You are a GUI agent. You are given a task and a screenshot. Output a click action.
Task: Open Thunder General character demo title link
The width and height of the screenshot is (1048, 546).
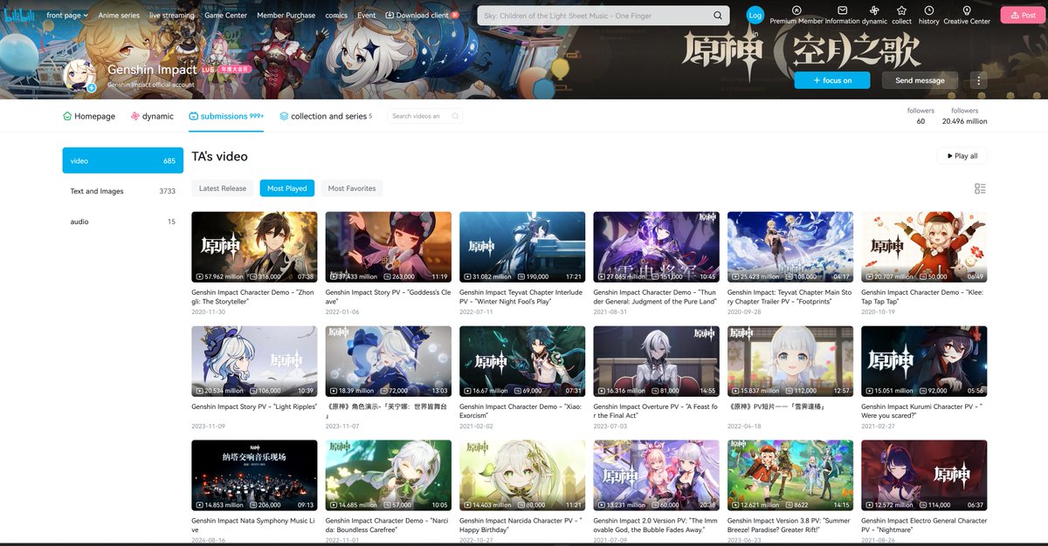click(x=656, y=297)
